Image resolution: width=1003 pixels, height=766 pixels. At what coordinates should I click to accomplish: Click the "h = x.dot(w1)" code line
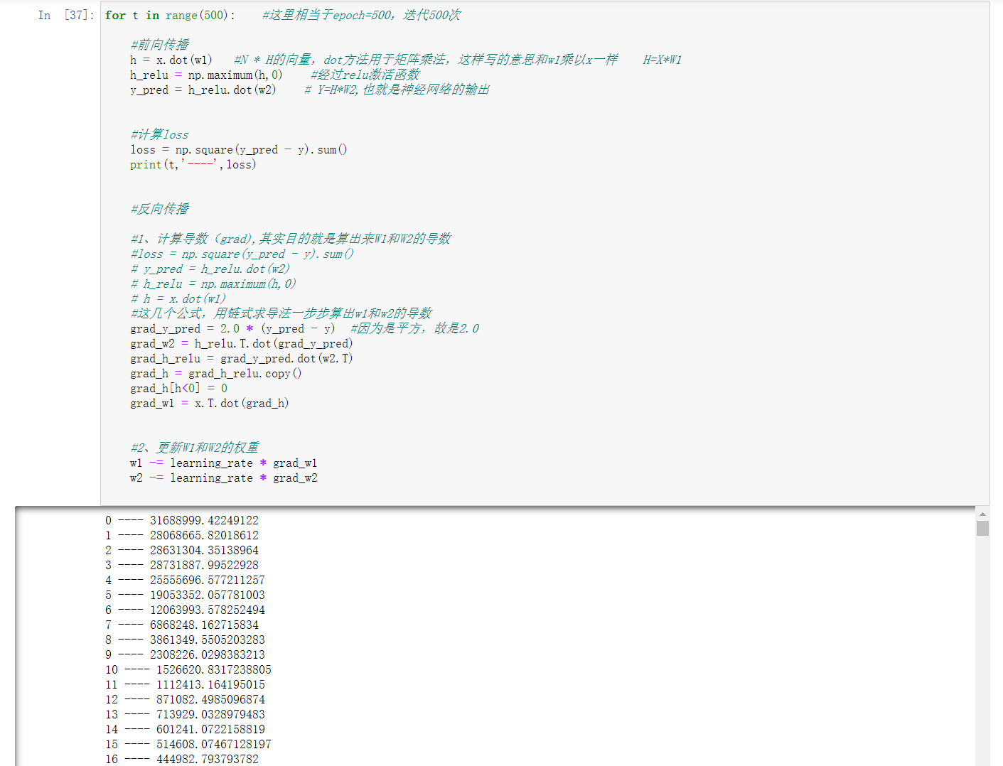click(171, 60)
